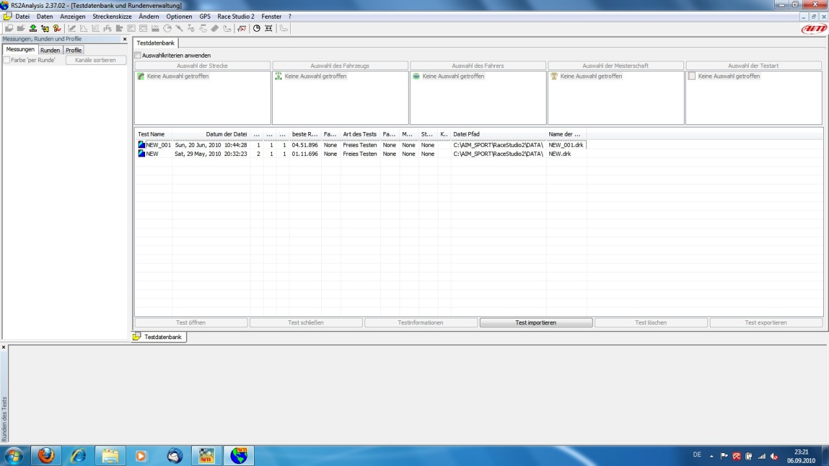Click the 'Test löschen' button
This screenshot has height=466, width=829.
point(651,322)
